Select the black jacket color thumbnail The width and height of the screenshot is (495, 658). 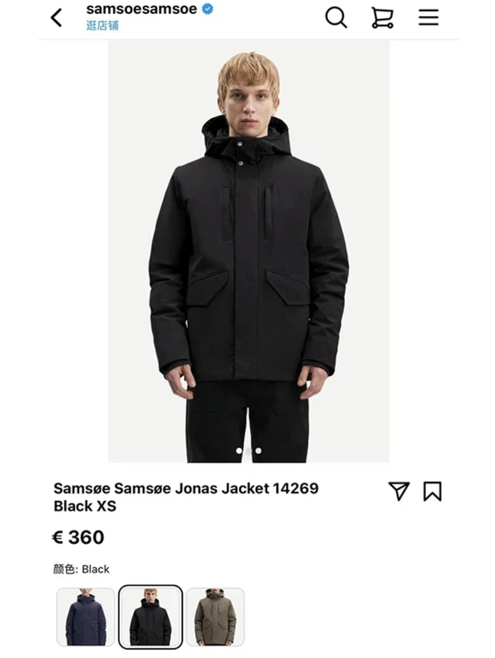click(150, 617)
